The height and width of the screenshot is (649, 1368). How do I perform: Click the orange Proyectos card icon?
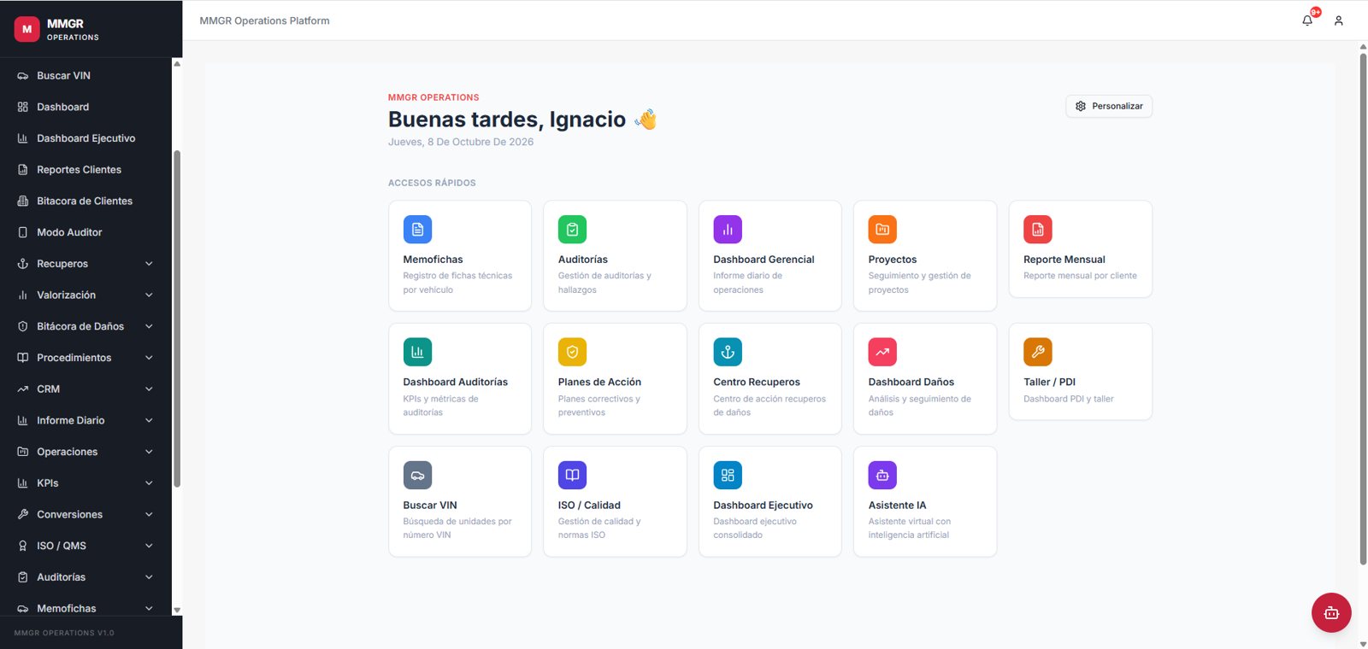882,229
